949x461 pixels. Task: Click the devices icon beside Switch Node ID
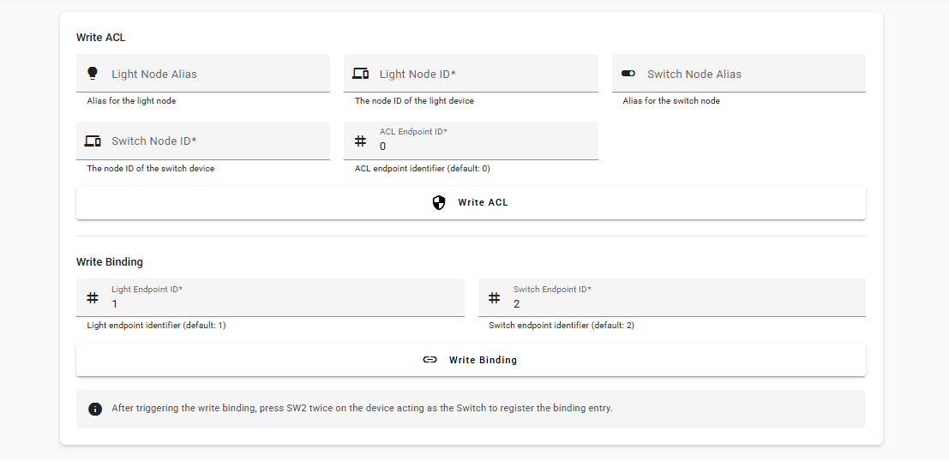coord(93,141)
